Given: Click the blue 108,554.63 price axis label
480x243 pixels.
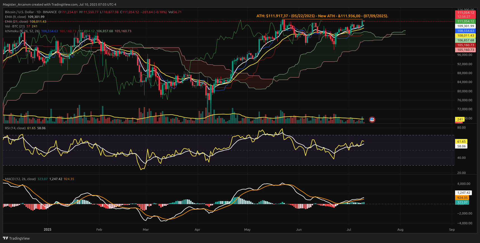Looking at the screenshot, I should (466, 31).
